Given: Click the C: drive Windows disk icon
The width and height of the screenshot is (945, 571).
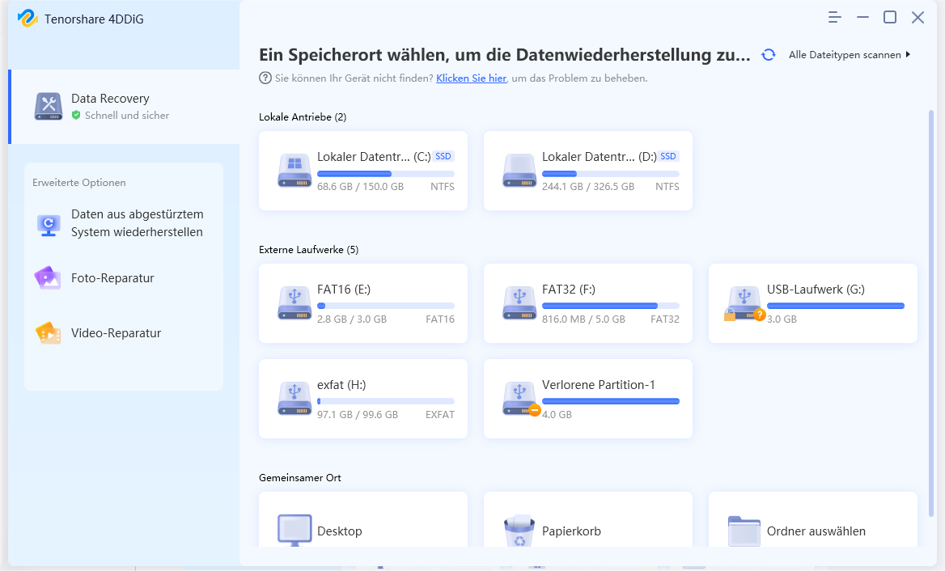Looking at the screenshot, I should coord(295,171).
